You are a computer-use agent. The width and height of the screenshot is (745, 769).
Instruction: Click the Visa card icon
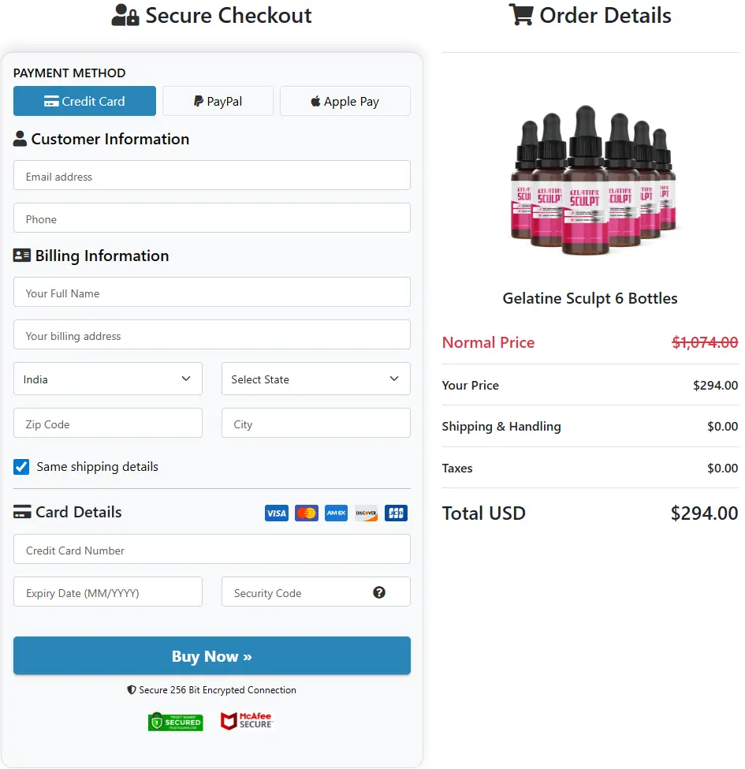tap(276, 513)
